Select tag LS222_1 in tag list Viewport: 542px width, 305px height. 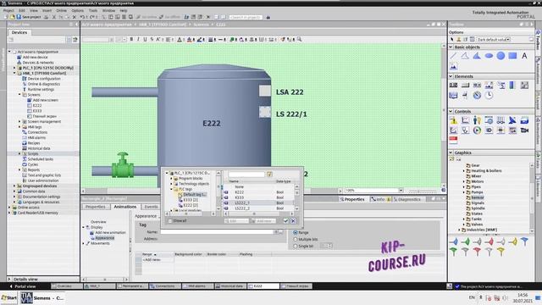click(x=260, y=203)
